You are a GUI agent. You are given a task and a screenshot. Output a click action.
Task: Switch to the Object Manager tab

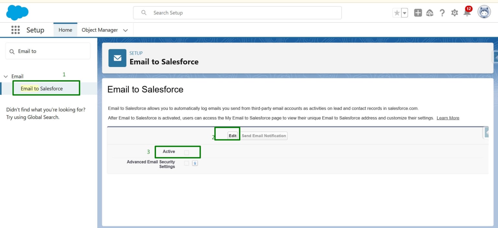(100, 30)
